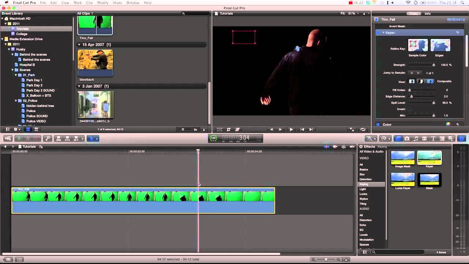Open the Share menu
This screenshot has width=469, height=264.
(x=117, y=3)
